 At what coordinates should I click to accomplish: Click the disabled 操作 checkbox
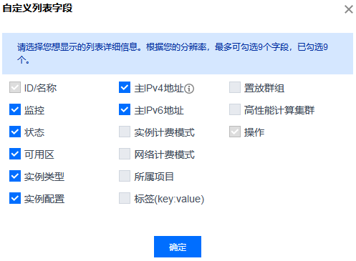tap(235, 132)
